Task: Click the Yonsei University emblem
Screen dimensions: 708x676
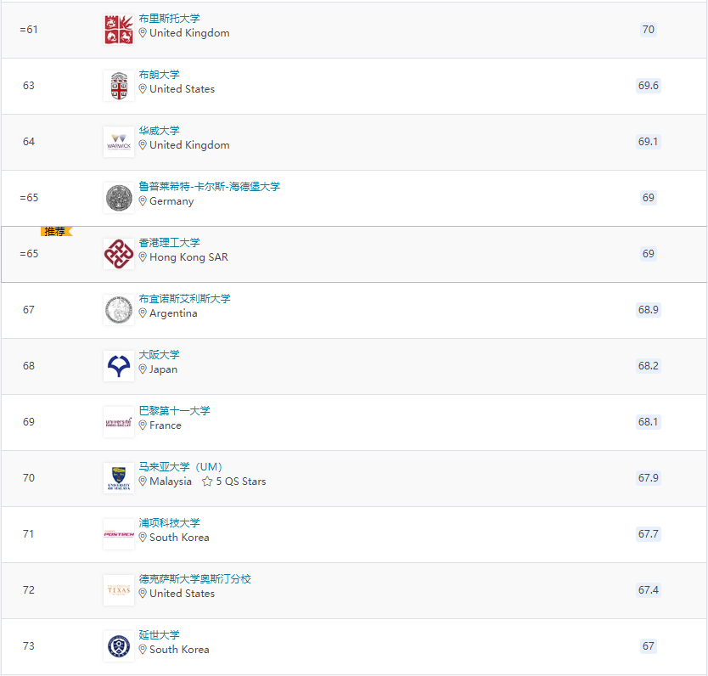Action: pos(118,646)
